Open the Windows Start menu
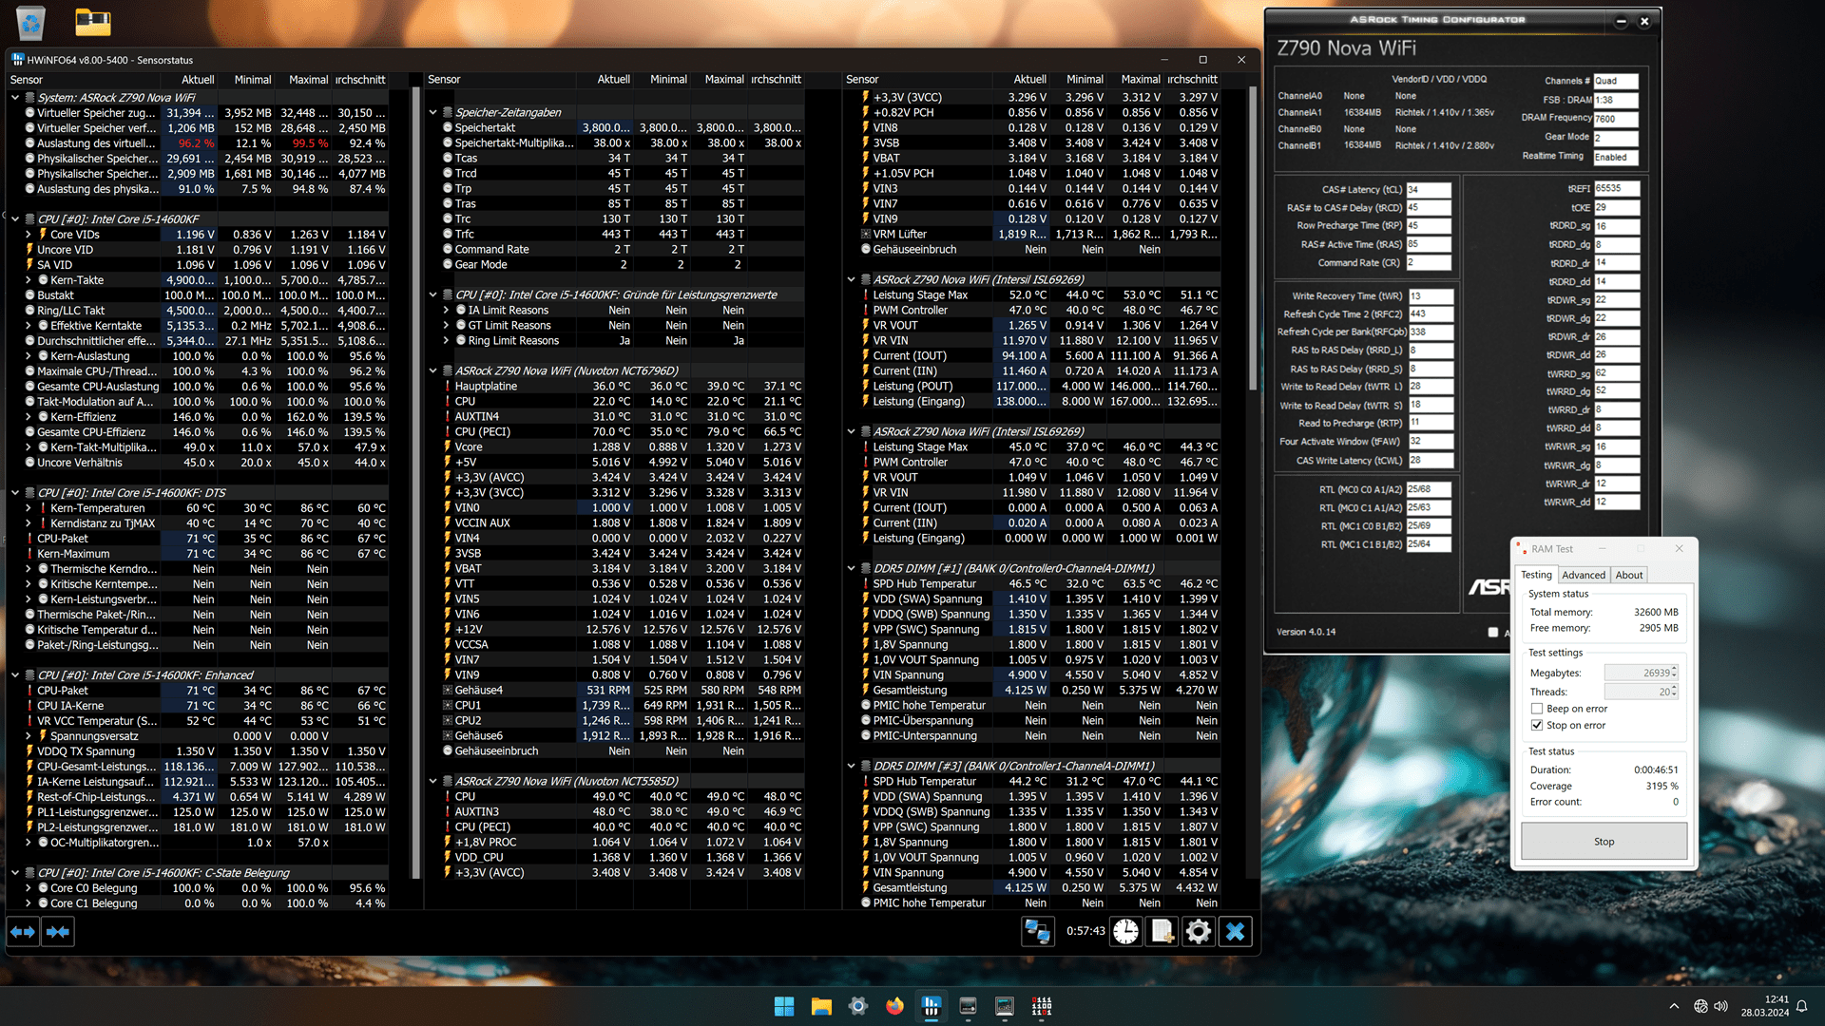The width and height of the screenshot is (1825, 1026). coord(784,1006)
